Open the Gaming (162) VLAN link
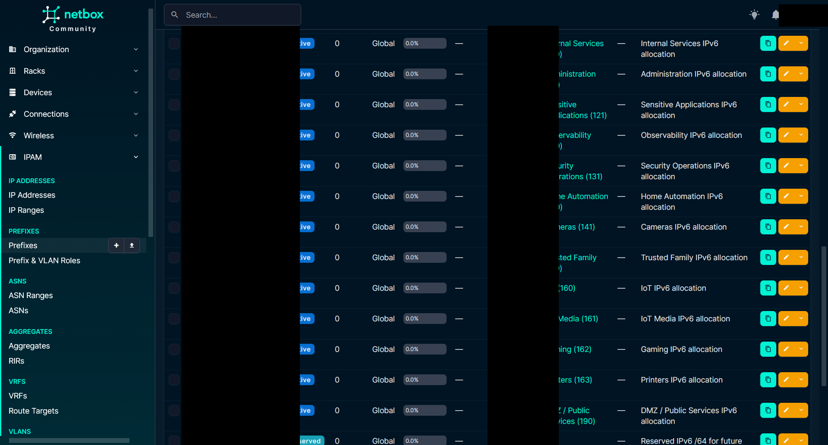828x445 pixels. coord(575,349)
